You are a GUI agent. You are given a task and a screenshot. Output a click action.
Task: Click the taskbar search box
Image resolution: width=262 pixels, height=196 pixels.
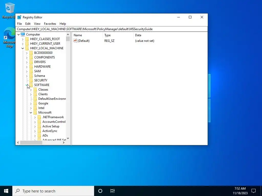tap(53, 191)
